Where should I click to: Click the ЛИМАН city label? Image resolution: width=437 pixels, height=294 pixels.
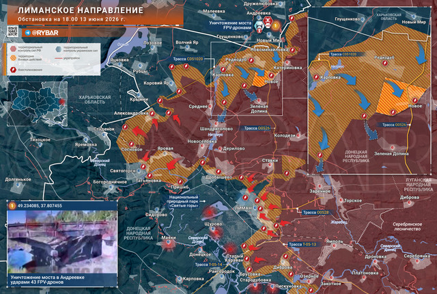243,208
